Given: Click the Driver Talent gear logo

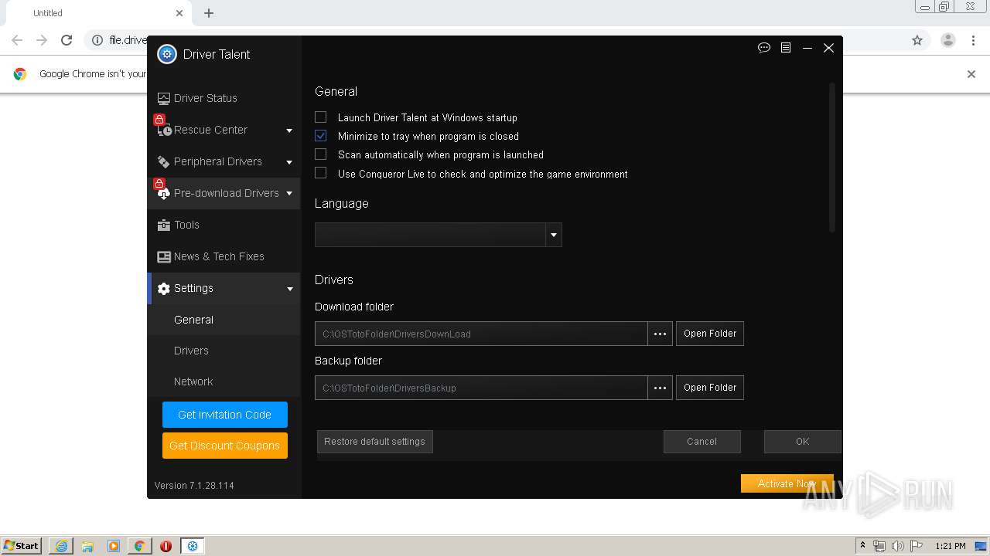Looking at the screenshot, I should (167, 54).
